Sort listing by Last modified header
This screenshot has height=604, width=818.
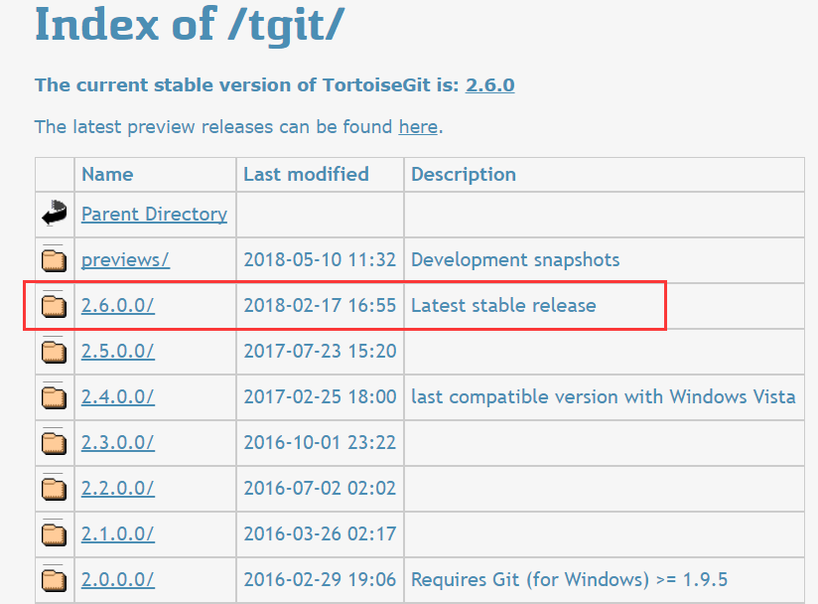(x=306, y=174)
